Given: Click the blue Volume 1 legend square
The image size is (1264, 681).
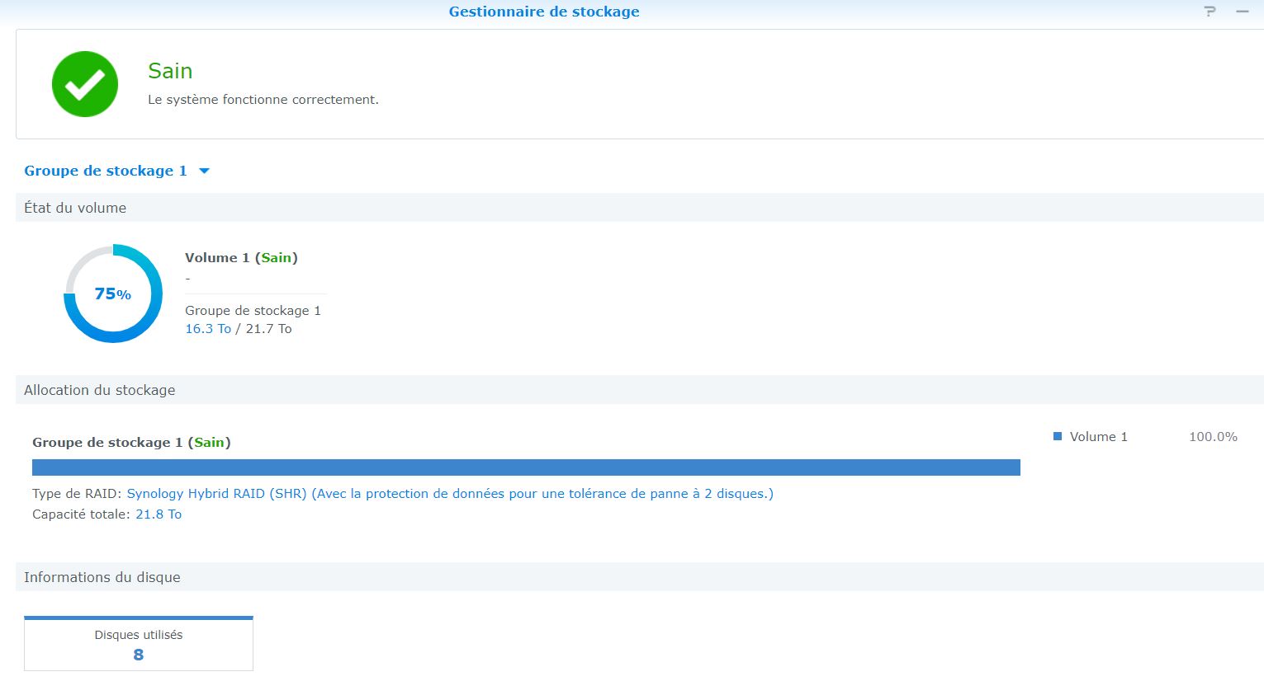Looking at the screenshot, I should pos(1058,436).
